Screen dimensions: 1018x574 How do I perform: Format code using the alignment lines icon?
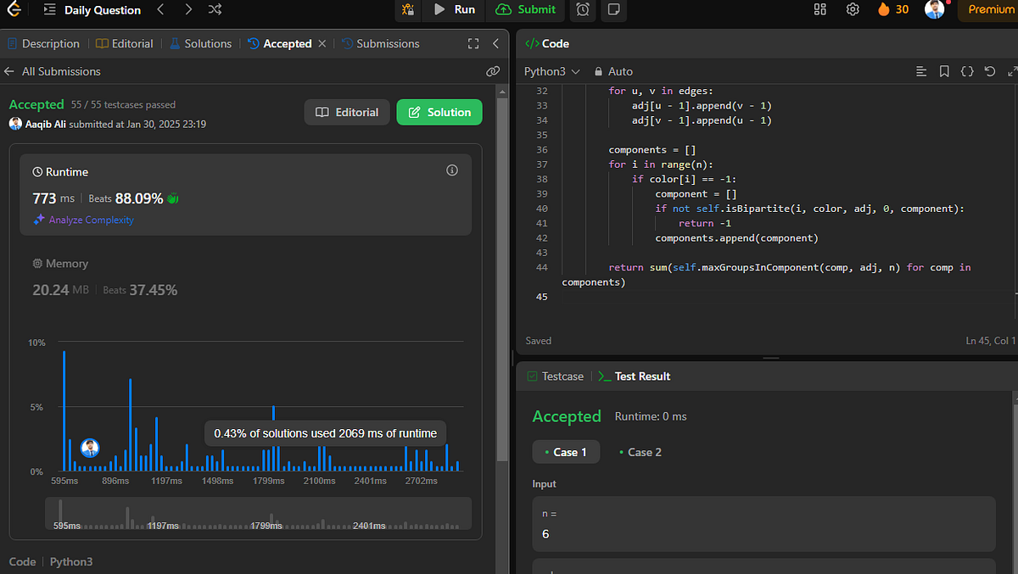[921, 71]
